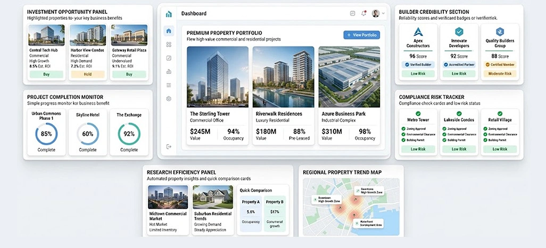Screen dimensions: 546x248
Task: Click Moderate Risk under Quality Builders Group
Action: [500, 73]
